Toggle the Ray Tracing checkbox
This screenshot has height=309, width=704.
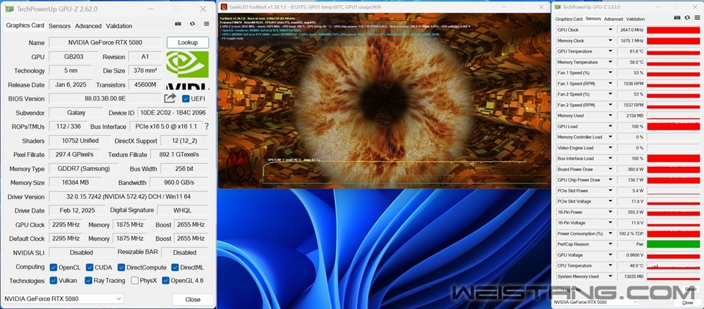pos(89,281)
